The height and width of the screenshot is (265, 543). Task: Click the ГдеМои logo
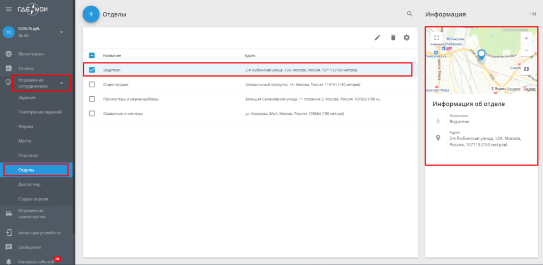pos(33,10)
